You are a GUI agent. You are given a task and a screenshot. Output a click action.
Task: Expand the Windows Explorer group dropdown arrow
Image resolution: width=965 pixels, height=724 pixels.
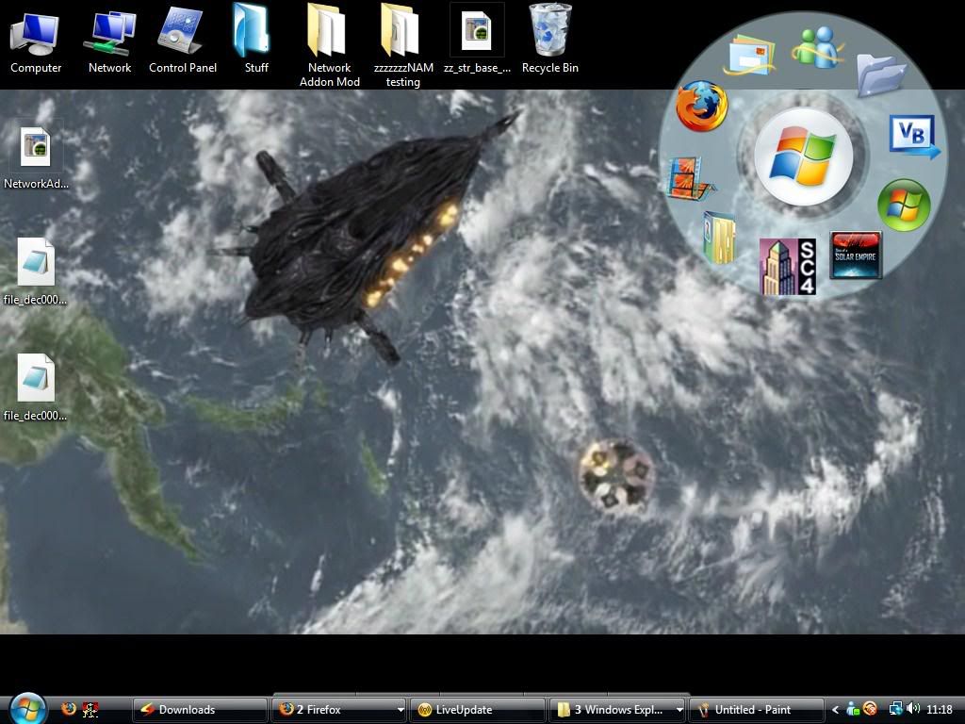pos(679,710)
